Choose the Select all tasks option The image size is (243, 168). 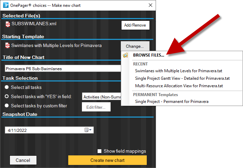pyautogui.click(x=7, y=87)
